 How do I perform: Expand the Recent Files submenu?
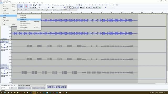[9, 9]
